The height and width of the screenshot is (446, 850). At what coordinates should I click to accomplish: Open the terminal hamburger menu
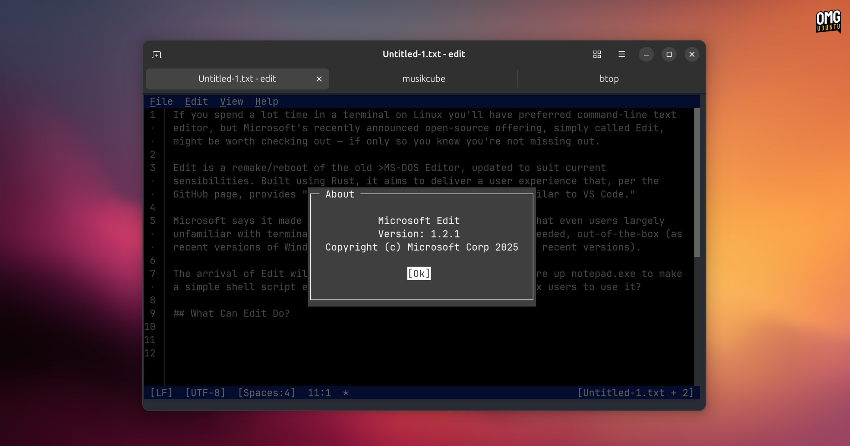point(621,54)
